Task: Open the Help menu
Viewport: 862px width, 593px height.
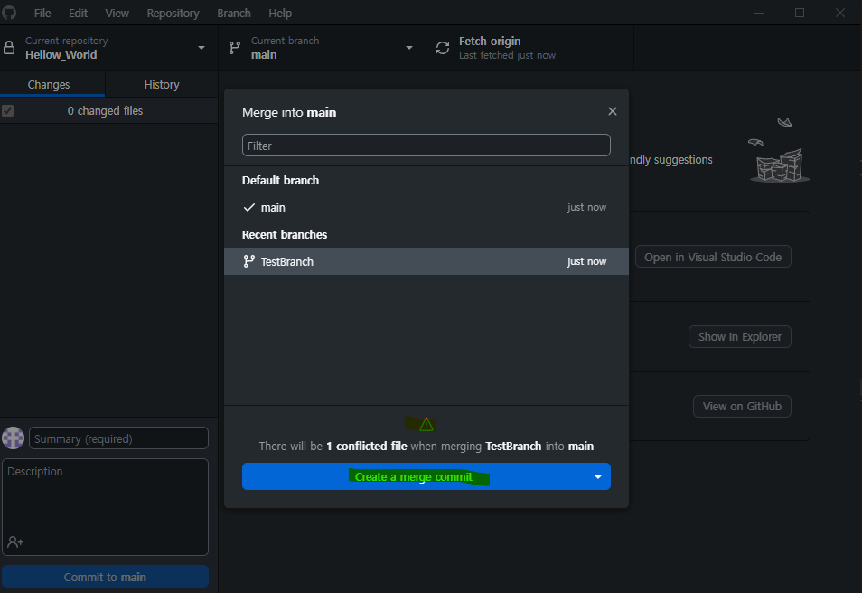Action: (280, 13)
